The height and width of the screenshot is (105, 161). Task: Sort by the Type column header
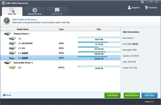click(61, 29)
